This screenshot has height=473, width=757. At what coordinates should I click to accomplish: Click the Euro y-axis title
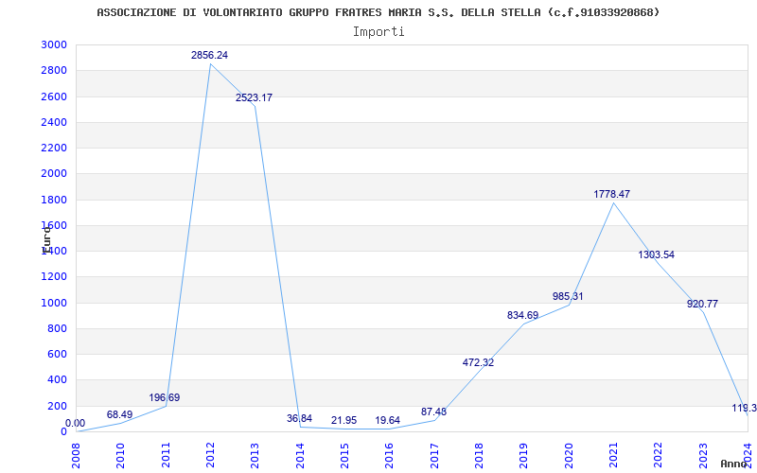pyautogui.click(x=46, y=239)
